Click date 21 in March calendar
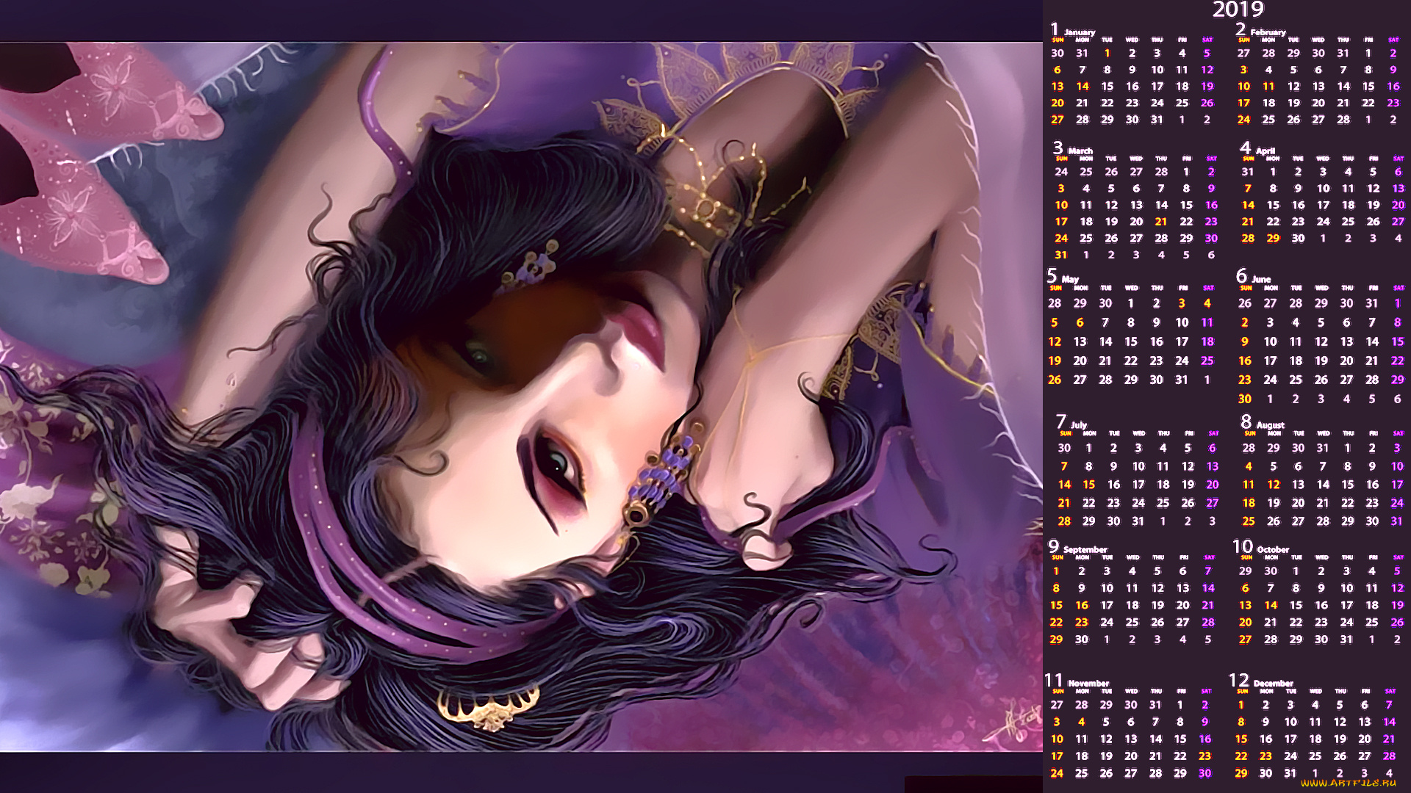This screenshot has width=1411, height=793. pyautogui.click(x=1161, y=222)
